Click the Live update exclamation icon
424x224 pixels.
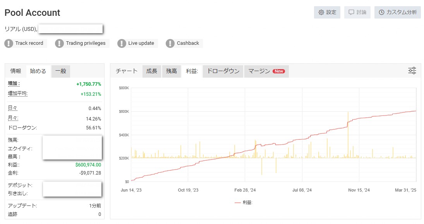click(122, 43)
